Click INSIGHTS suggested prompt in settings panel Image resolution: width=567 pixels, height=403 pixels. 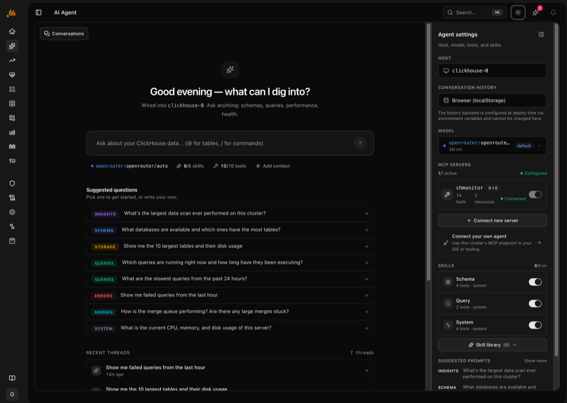tap(492, 373)
